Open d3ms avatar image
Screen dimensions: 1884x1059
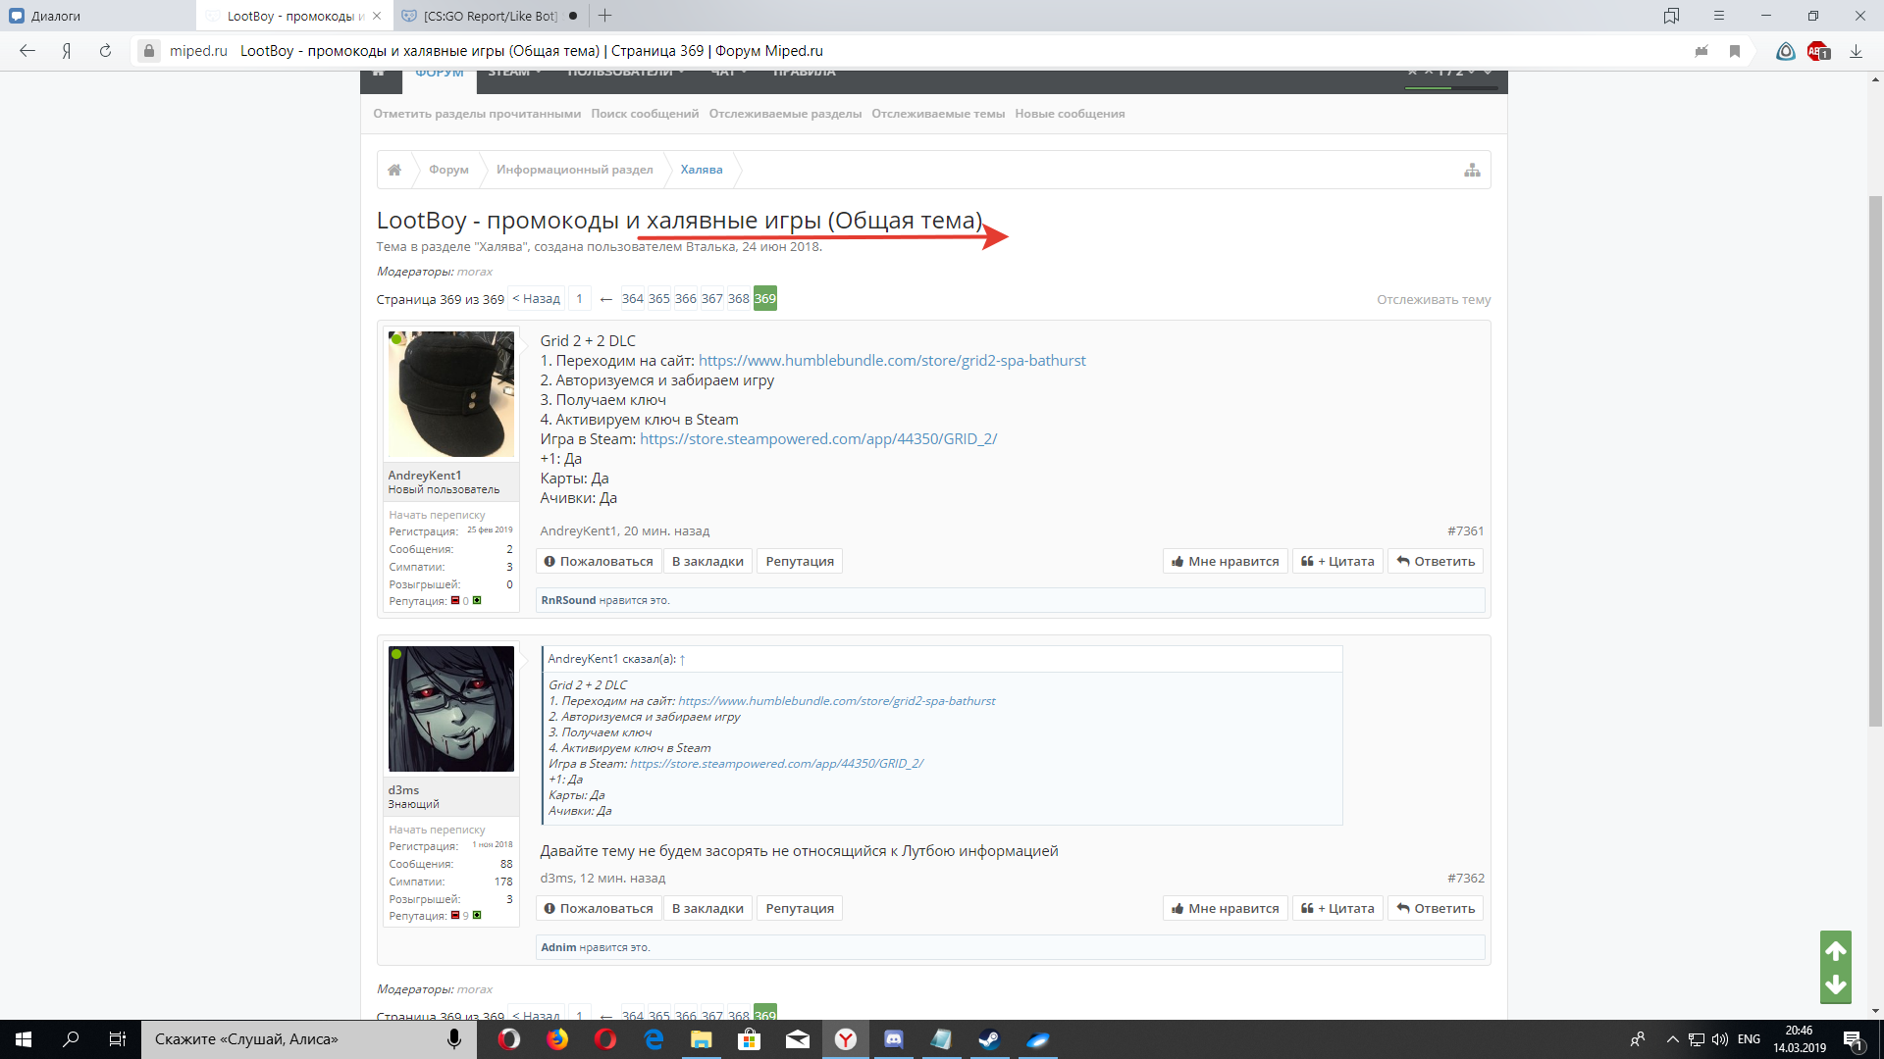[451, 709]
